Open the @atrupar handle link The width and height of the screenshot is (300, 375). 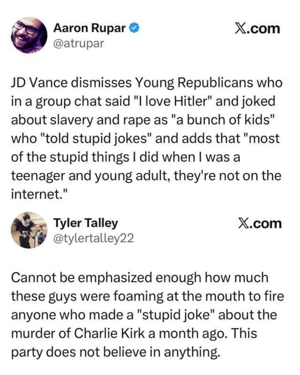click(x=78, y=44)
